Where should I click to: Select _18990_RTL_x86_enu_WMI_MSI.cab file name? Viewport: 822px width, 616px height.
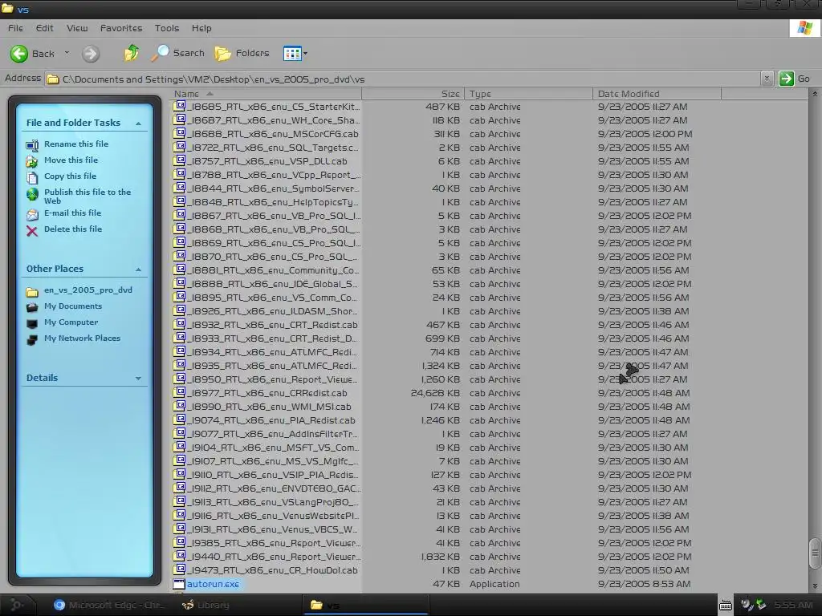tap(269, 407)
